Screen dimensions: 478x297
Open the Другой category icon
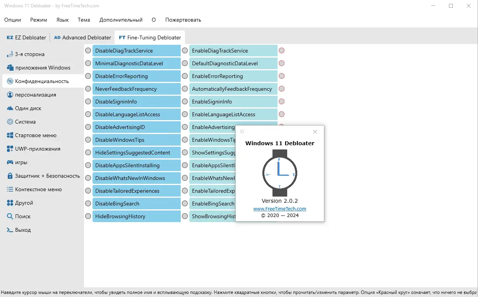(10, 203)
